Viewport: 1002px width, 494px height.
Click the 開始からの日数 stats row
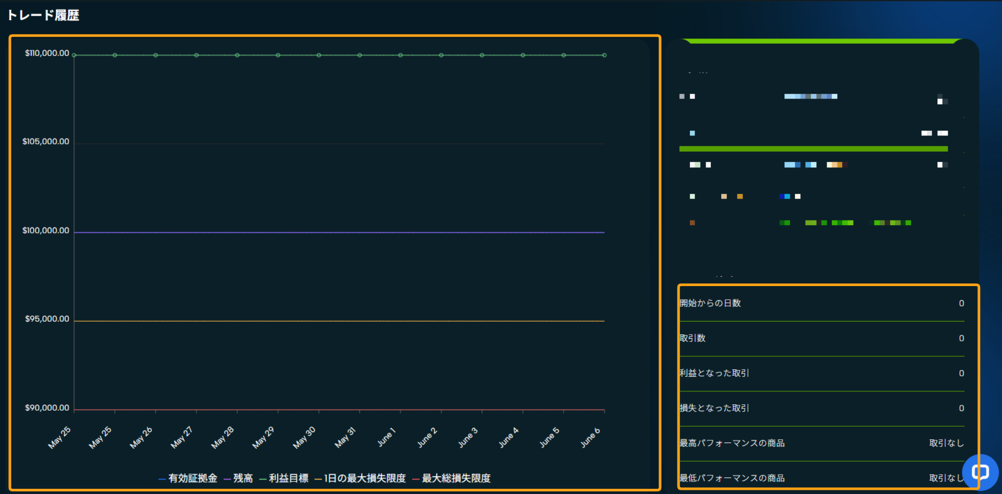(x=821, y=303)
